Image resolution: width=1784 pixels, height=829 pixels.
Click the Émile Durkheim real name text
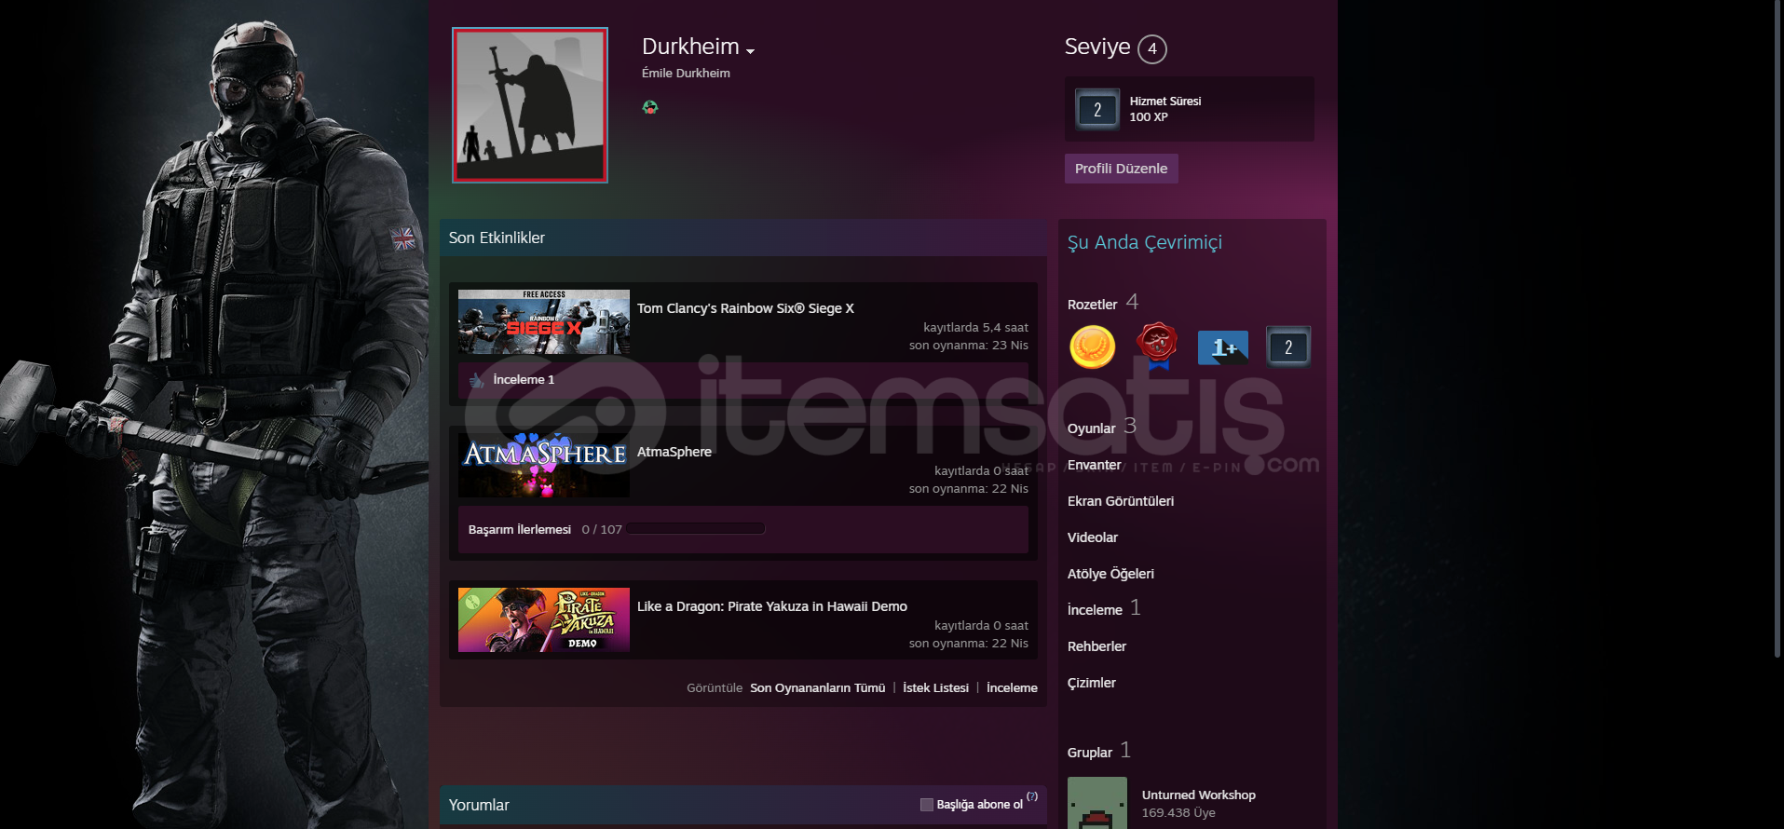tap(686, 74)
